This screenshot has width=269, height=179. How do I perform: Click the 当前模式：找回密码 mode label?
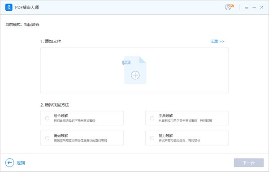coord(25,24)
